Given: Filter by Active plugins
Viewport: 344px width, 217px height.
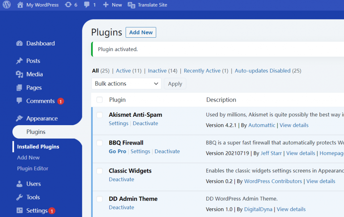Looking at the screenshot, I should click(123, 71).
